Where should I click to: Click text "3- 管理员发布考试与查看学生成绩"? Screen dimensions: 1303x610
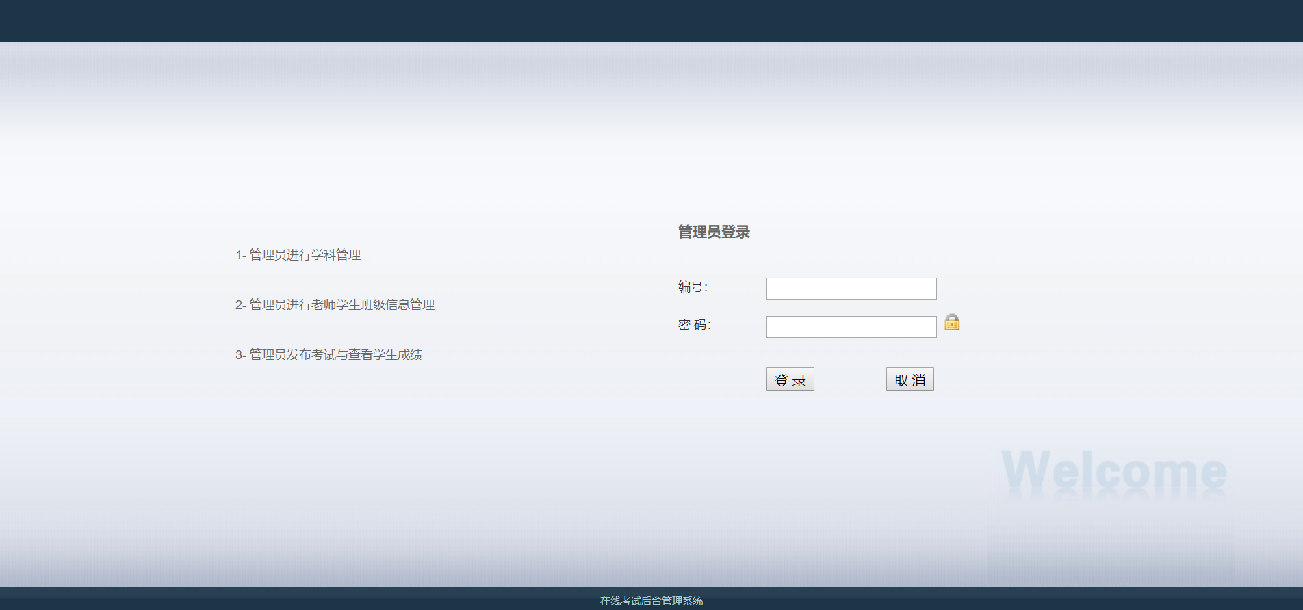329,355
